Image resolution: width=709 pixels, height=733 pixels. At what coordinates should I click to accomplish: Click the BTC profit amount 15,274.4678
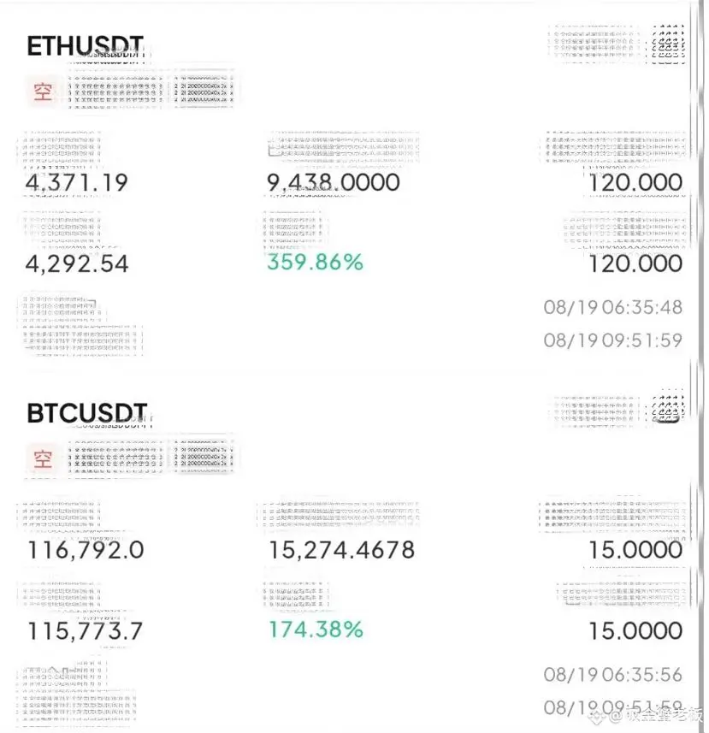[x=341, y=550]
